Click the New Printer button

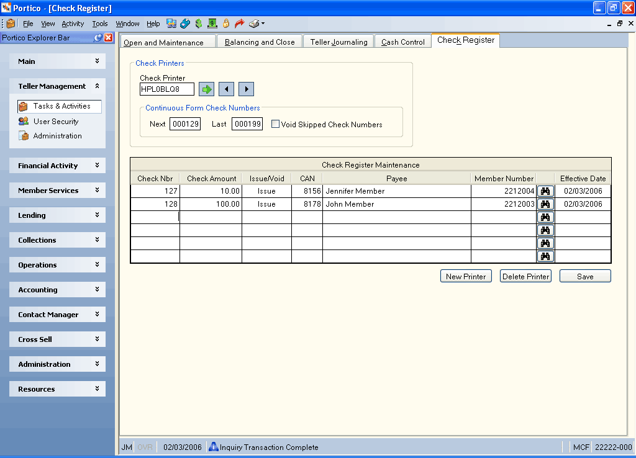coord(466,276)
